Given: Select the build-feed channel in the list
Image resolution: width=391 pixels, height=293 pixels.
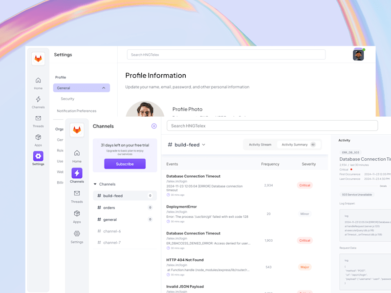Looking at the screenshot, I should [125, 196].
